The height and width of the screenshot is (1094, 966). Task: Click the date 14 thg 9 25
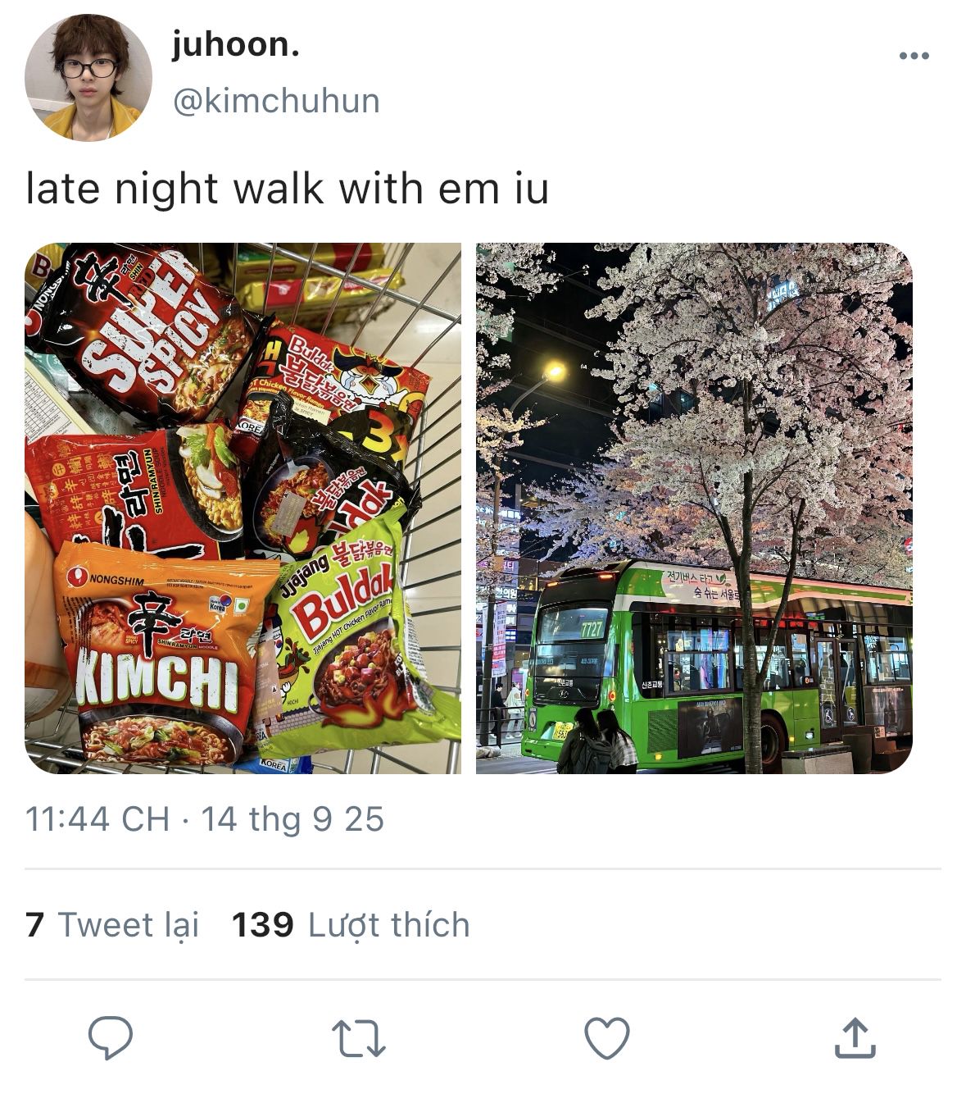pyautogui.click(x=293, y=819)
